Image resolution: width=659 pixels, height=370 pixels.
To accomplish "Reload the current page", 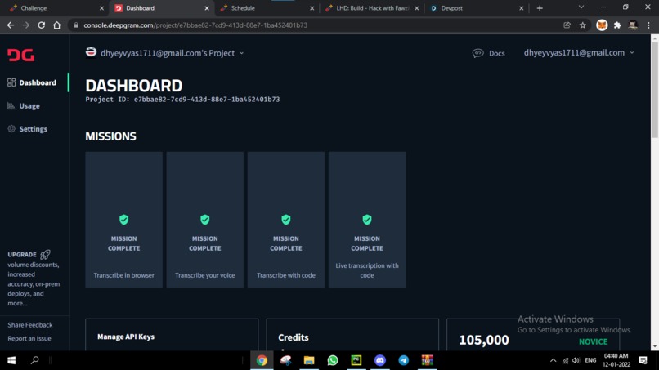I will 41,25.
